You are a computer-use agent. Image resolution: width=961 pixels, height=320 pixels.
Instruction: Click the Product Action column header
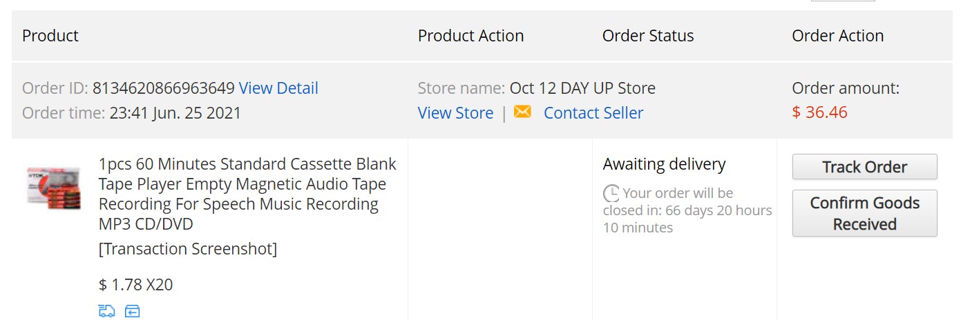tap(470, 36)
